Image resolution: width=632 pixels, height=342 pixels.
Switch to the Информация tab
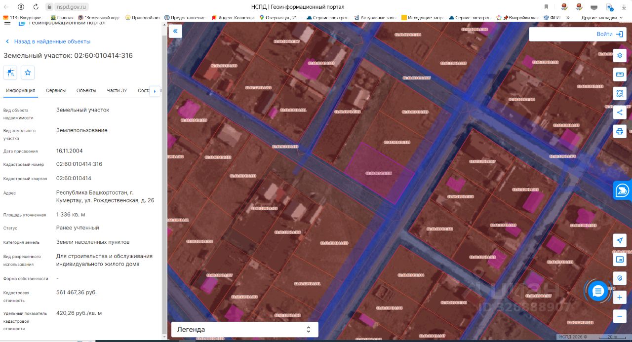(21, 90)
